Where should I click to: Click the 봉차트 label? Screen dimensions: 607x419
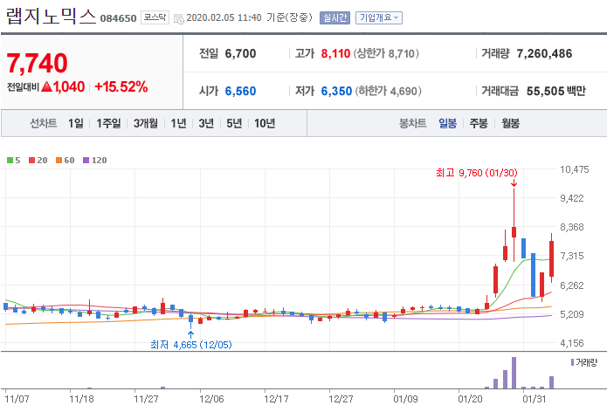tap(412, 123)
